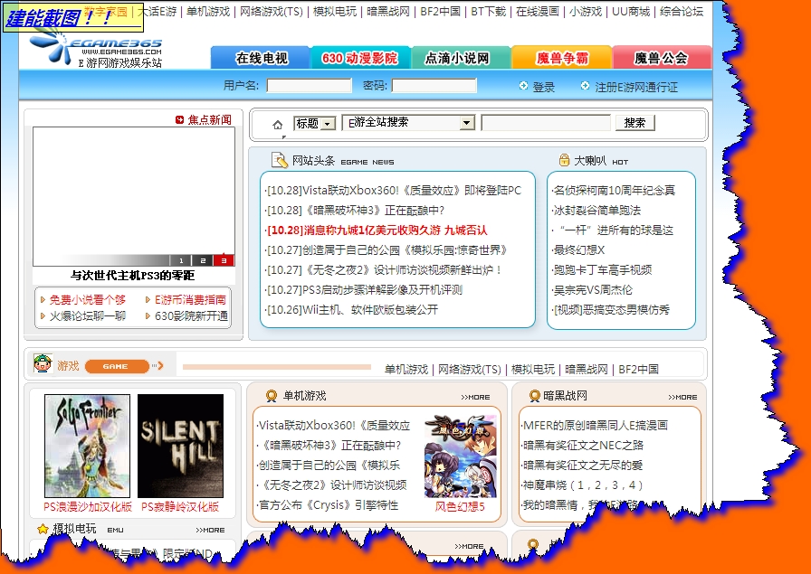The width and height of the screenshot is (811, 574).
Task: Open the 魔兽公会 tab
Action: click(x=662, y=58)
